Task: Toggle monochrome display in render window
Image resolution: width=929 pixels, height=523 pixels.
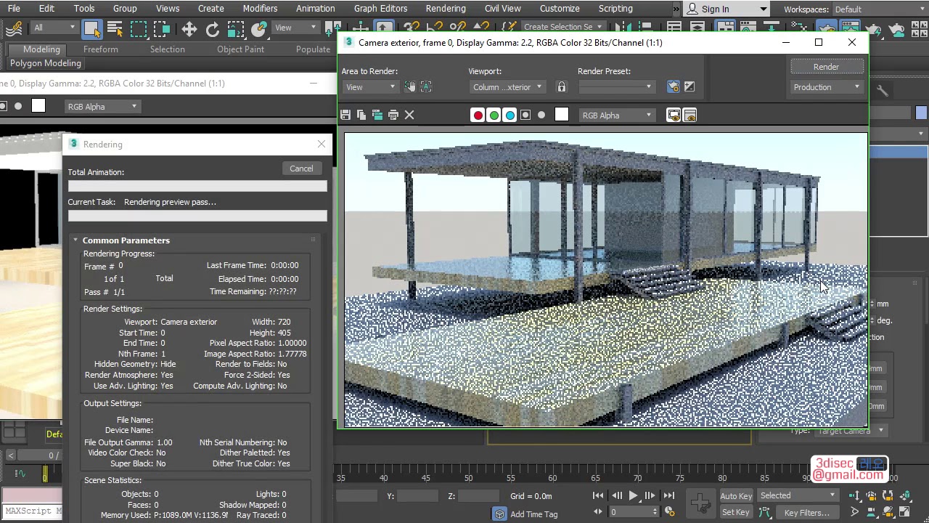Action: coord(541,115)
